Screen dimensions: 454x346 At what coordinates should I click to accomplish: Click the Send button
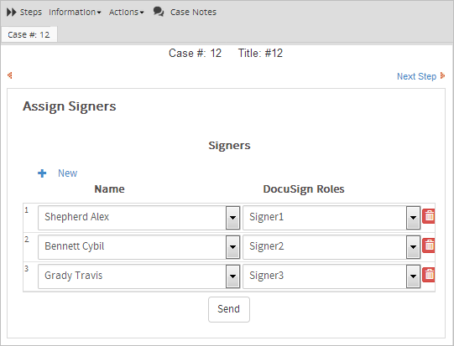click(x=229, y=309)
